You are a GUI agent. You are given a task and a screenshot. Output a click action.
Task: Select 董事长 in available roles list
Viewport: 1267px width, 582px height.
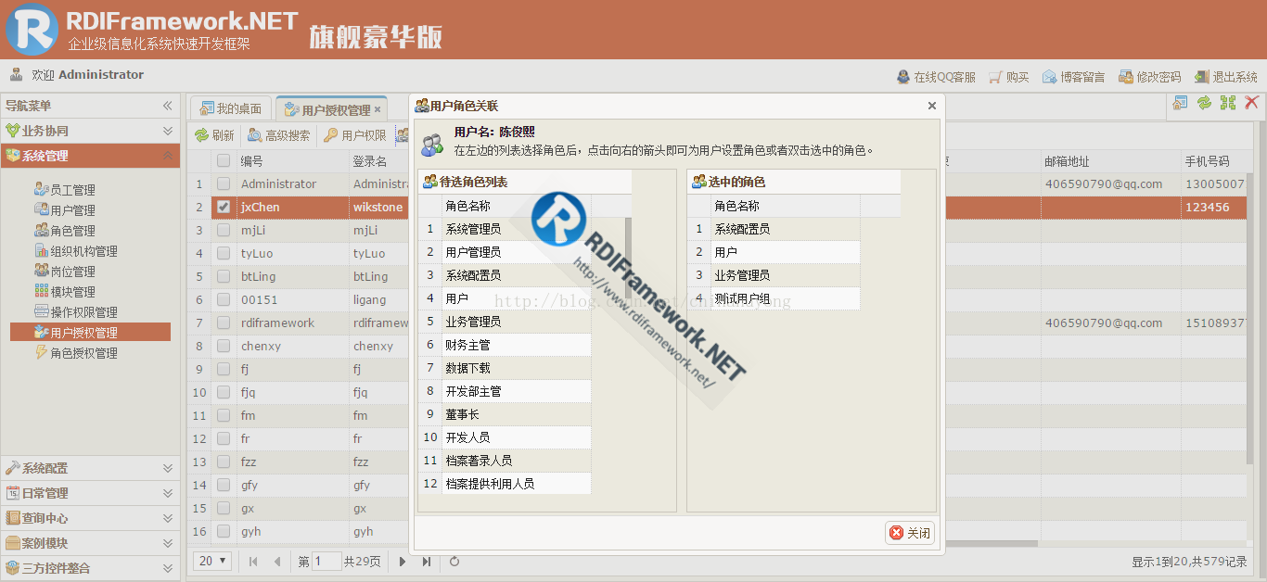click(505, 414)
